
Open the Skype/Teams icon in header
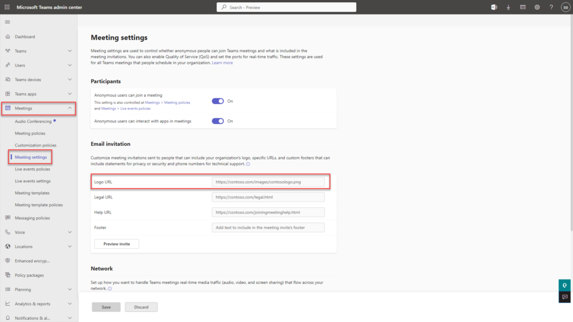coord(494,7)
